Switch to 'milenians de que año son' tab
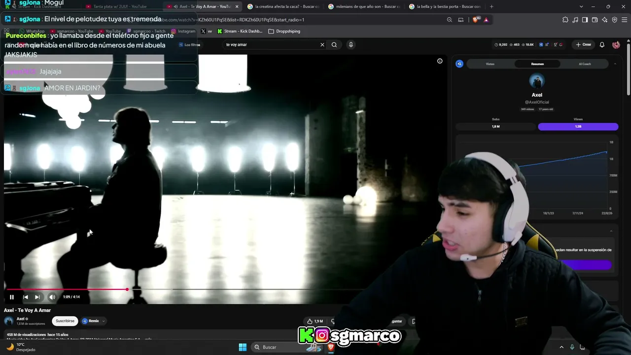 [364, 6]
